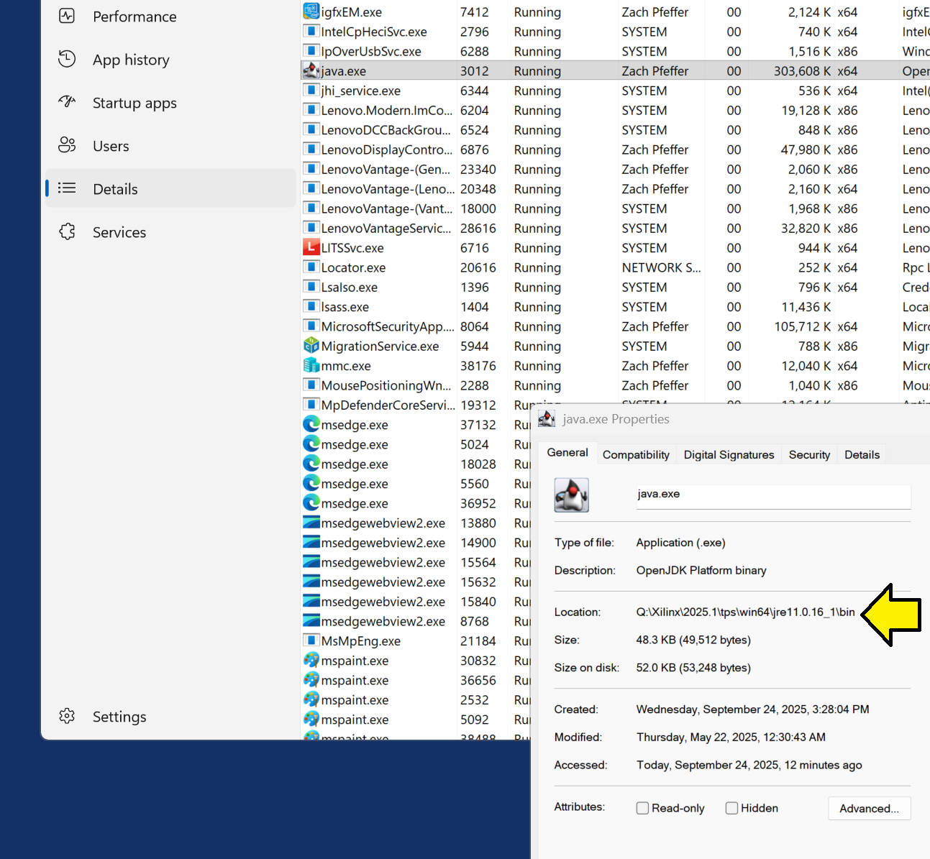This screenshot has height=859, width=930.
Task: Switch to the Compatibility tab
Action: pos(636,455)
